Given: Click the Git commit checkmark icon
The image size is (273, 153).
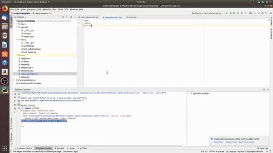Looking at the screenshot, I should click(x=259, y=13).
